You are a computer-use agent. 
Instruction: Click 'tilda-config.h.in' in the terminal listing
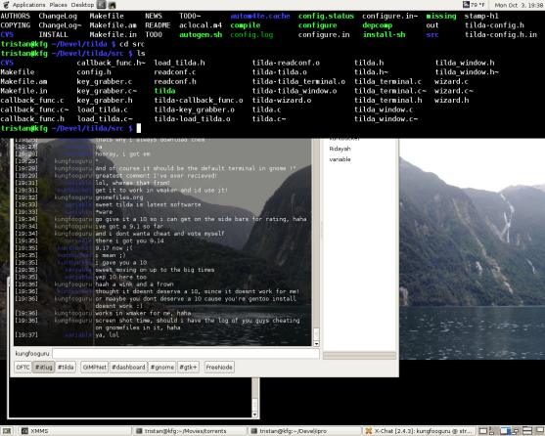(x=501, y=35)
